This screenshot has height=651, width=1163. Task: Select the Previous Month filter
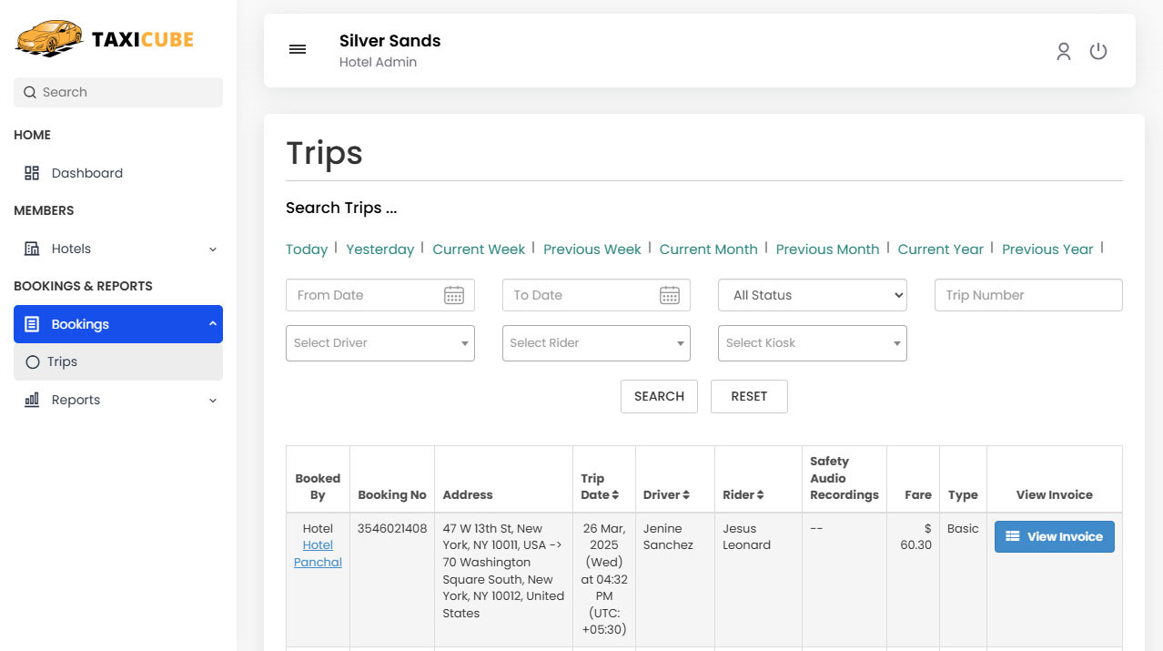coord(827,249)
